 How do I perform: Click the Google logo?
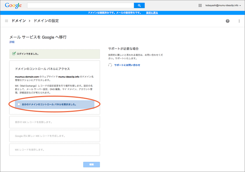pyautogui.click(x=13, y=6)
